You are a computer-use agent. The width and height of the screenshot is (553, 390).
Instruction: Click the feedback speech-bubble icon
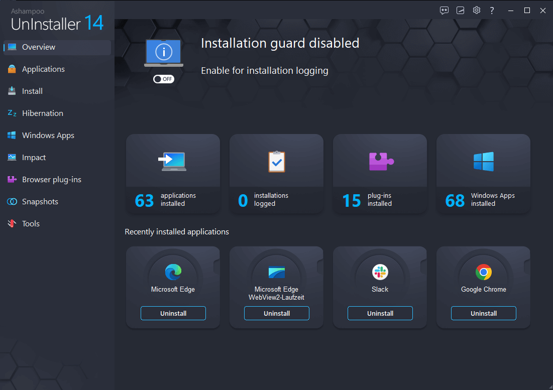(x=444, y=10)
